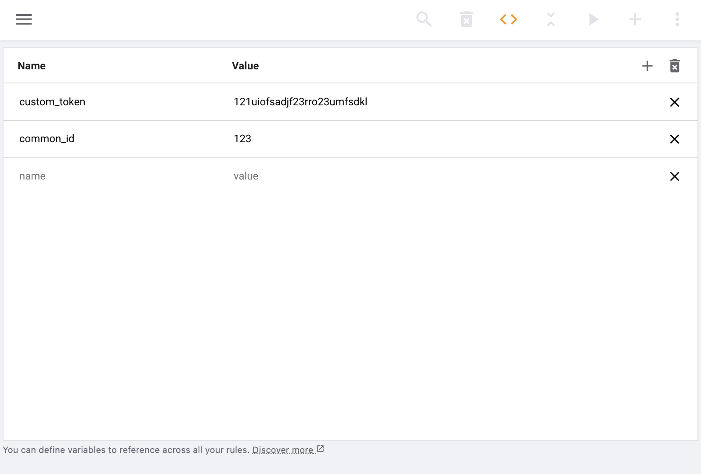Open the three-dot more options menu
Image resolution: width=701 pixels, height=474 pixels.
[677, 19]
